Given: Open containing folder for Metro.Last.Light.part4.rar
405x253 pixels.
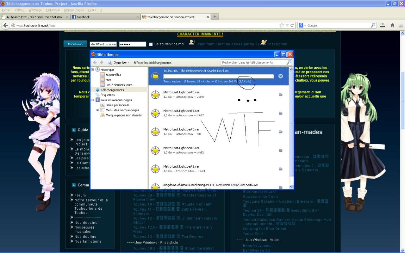Looking at the screenshot, I should (x=281, y=113).
